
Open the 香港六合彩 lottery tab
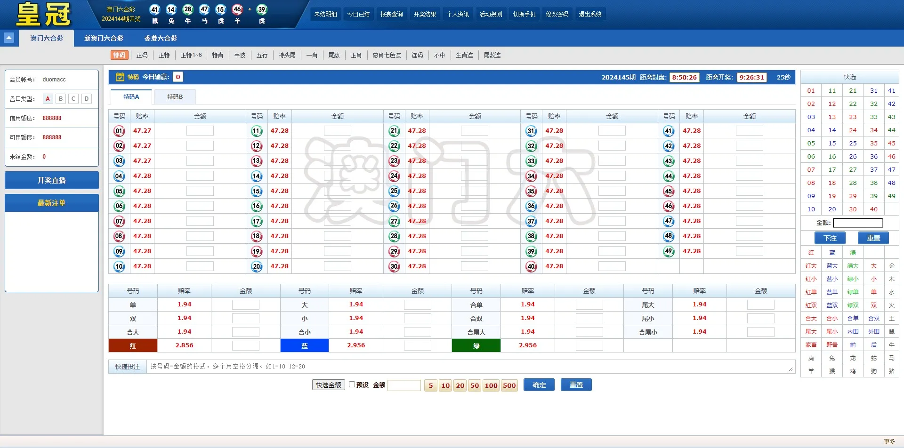(160, 38)
